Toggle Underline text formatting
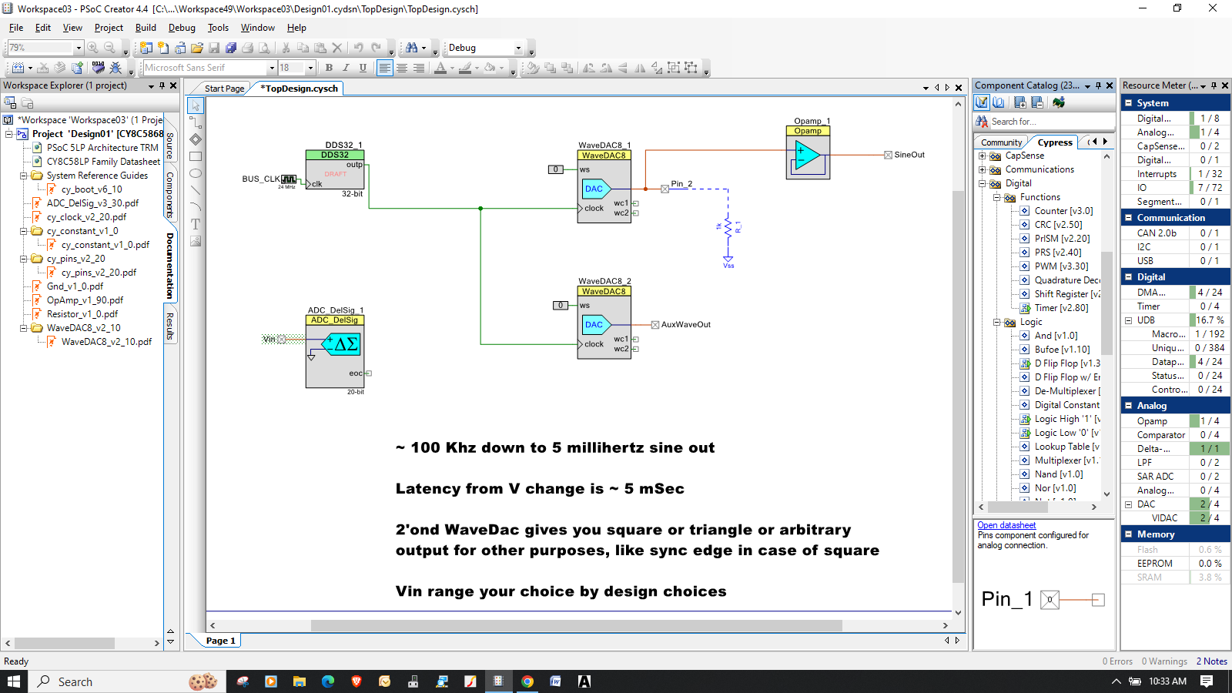This screenshot has height=693, width=1232. [x=363, y=68]
